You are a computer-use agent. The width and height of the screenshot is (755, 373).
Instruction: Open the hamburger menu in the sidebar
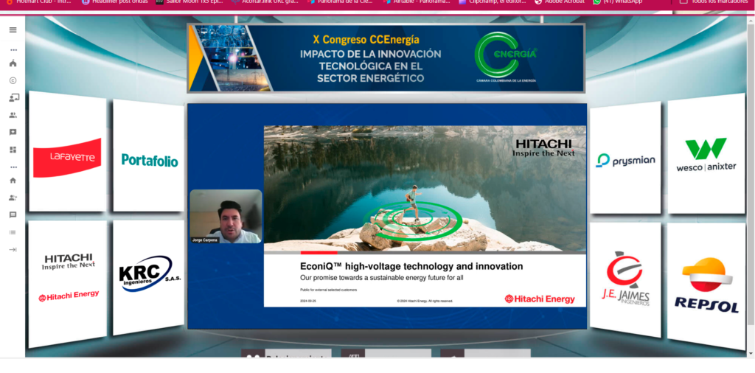13,29
